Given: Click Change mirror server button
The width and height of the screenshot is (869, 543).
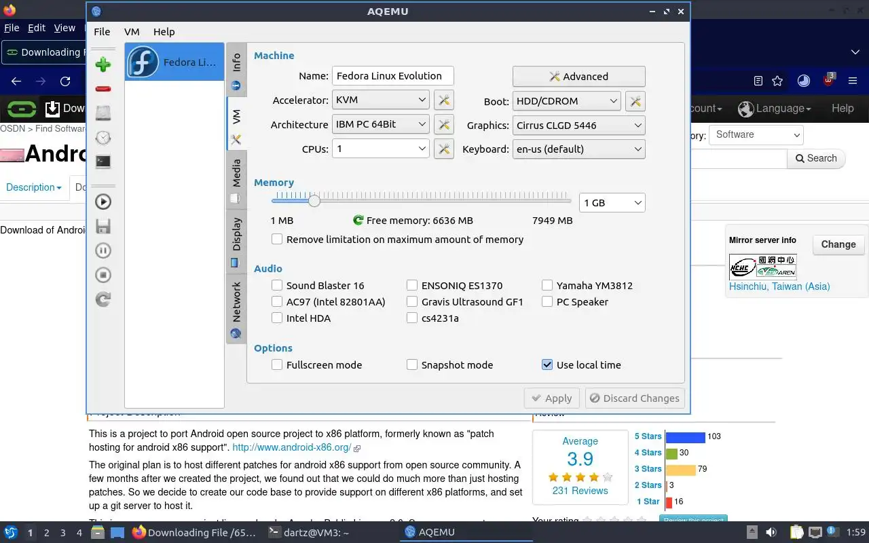Looking at the screenshot, I should coord(838,244).
